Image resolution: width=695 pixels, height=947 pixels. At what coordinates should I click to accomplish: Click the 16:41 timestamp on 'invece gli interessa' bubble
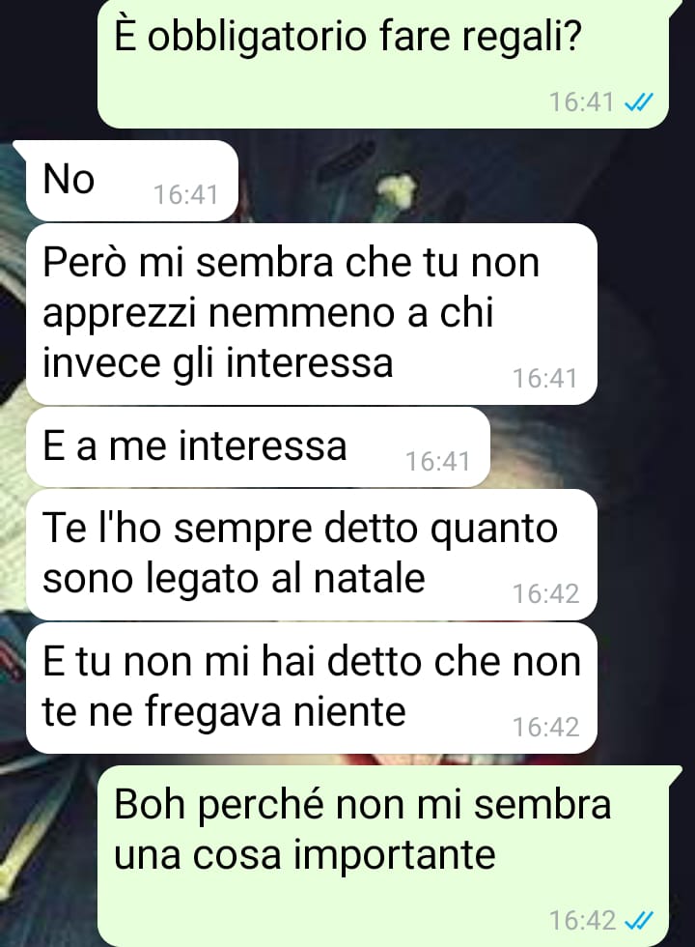click(x=545, y=379)
